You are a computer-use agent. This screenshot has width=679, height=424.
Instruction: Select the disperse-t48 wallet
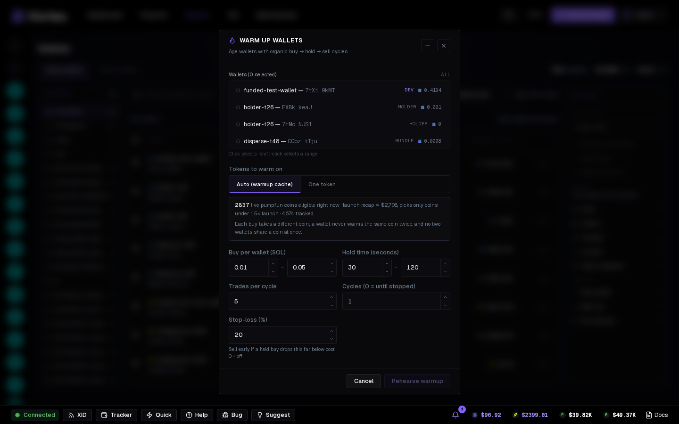[339, 141]
